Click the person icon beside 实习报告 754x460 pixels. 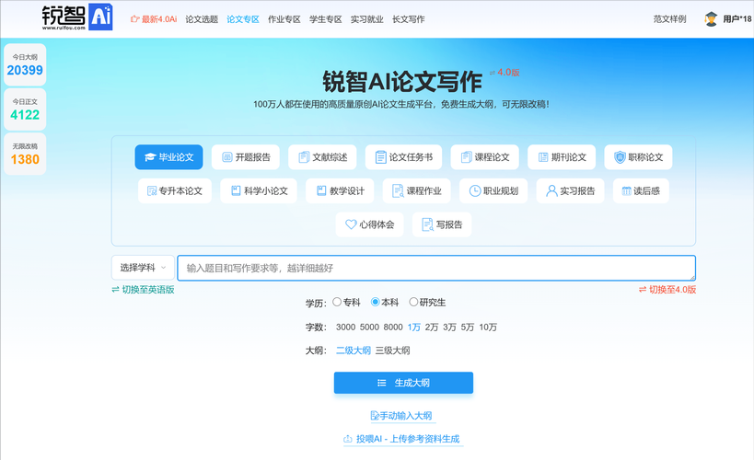(x=551, y=190)
